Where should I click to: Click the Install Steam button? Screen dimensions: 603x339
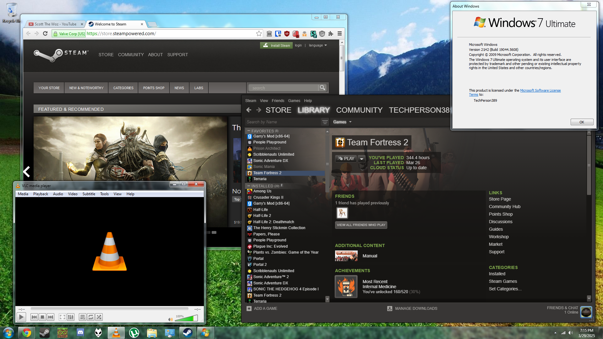[x=276, y=46]
